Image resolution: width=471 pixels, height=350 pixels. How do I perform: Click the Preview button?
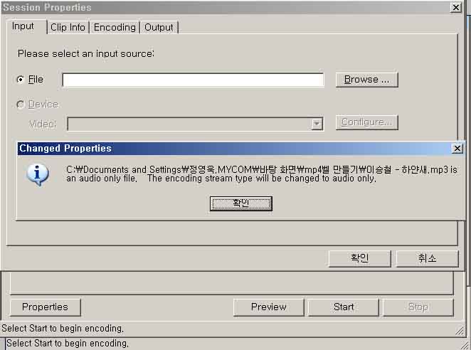pyautogui.click(x=268, y=307)
